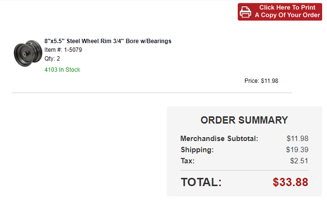Click the green '4103 In Stock' text

coord(62,70)
